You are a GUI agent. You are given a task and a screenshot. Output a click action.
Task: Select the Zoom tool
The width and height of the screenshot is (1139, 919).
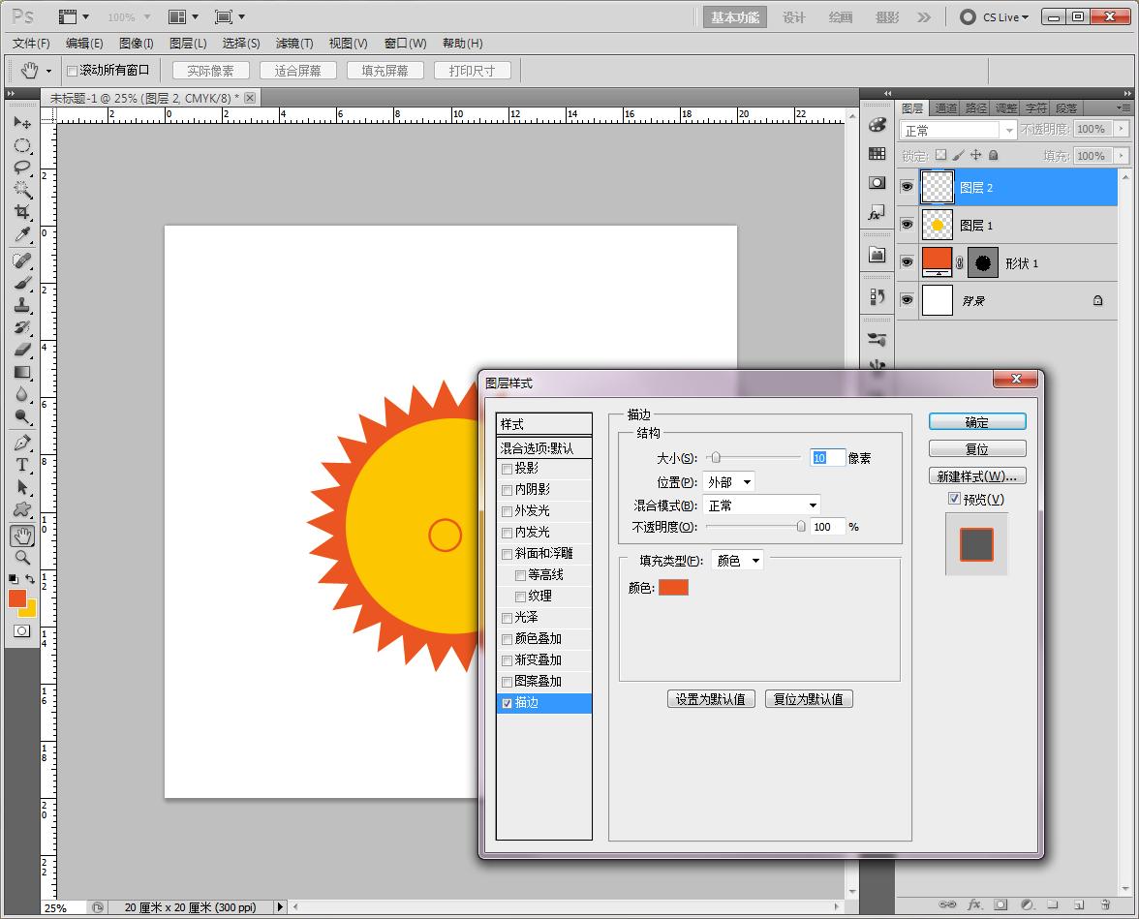[21, 558]
